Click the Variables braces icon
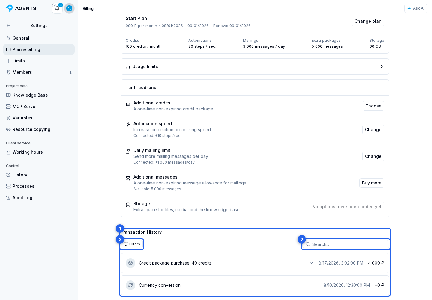 pos(8,118)
